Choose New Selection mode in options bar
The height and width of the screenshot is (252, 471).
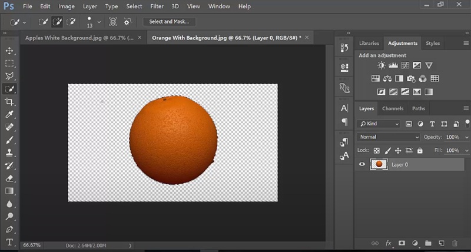pyautogui.click(x=44, y=22)
